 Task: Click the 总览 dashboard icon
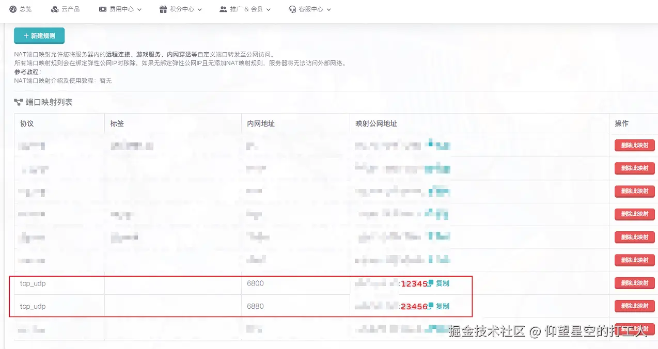13,9
